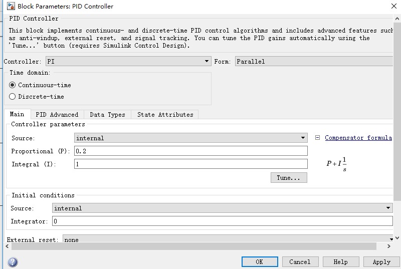401x269 pixels.
Task: Open the Compensator formula link
Action: pyautogui.click(x=358, y=138)
